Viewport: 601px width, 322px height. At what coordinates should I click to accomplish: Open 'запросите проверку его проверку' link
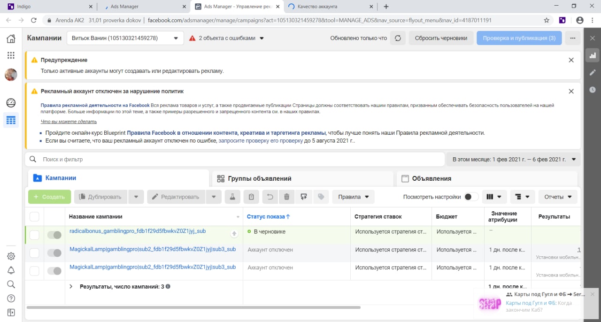pos(261,140)
